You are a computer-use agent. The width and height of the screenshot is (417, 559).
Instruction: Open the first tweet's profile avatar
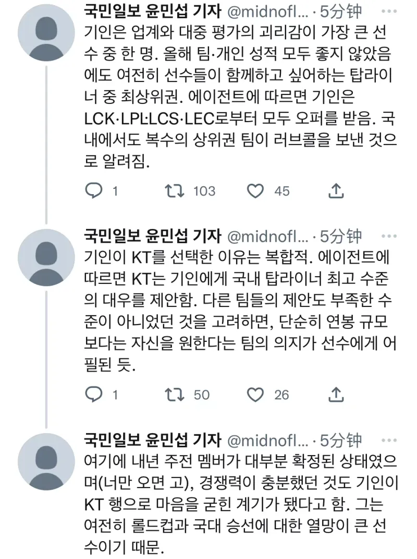coord(47,33)
